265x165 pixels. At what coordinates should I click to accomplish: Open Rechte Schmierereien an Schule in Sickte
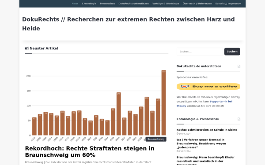point(207,130)
